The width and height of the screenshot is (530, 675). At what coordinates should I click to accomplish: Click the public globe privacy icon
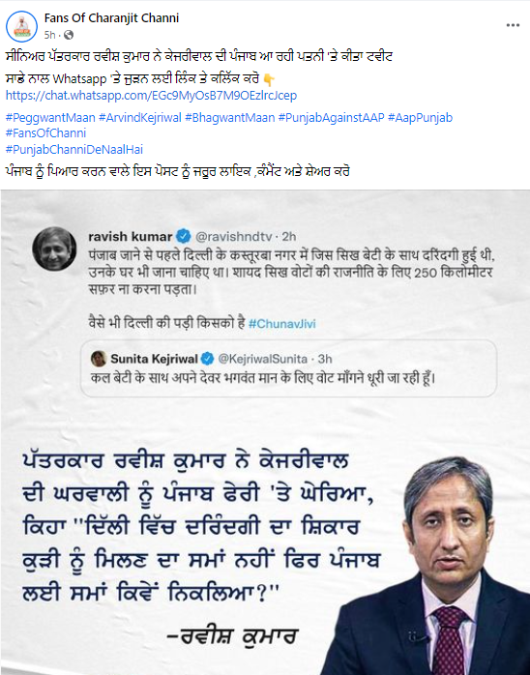tap(69, 35)
